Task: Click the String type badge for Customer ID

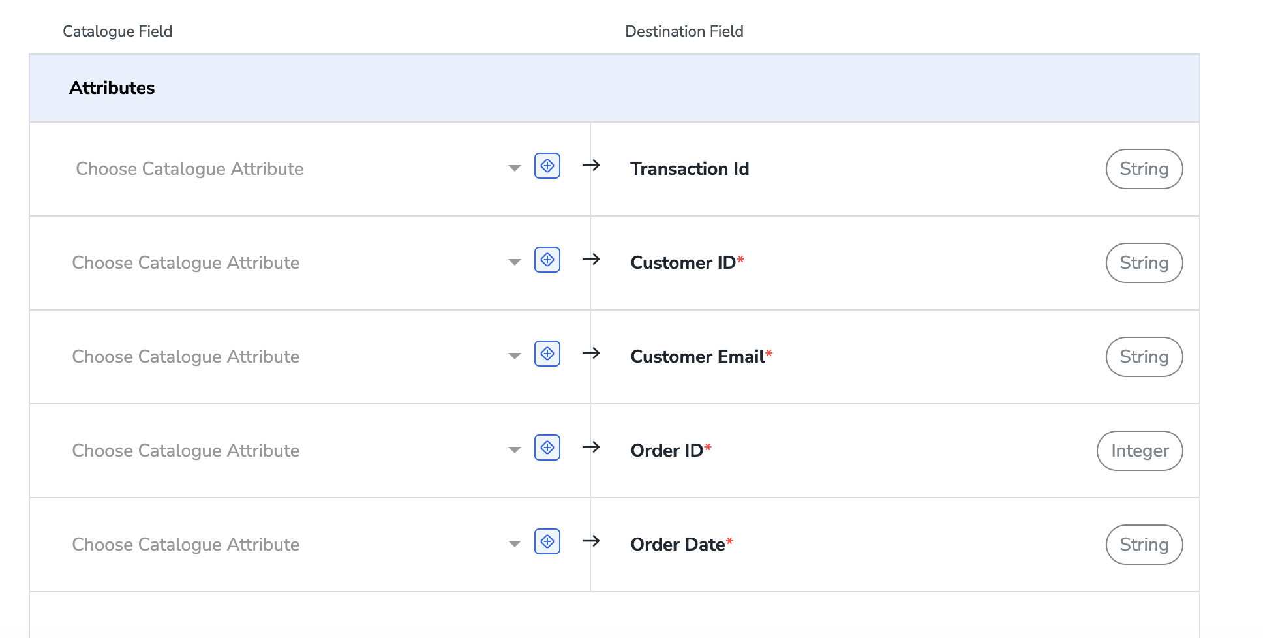Action: point(1144,263)
